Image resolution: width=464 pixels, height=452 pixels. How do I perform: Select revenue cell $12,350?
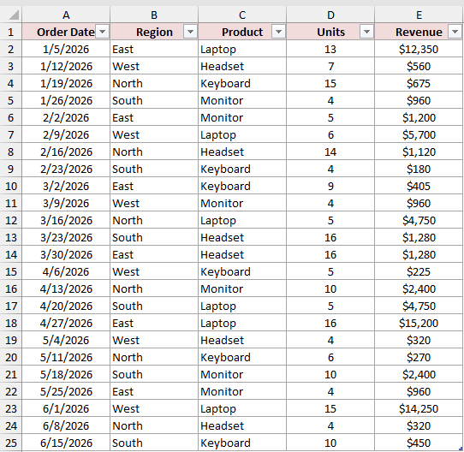tap(419, 49)
